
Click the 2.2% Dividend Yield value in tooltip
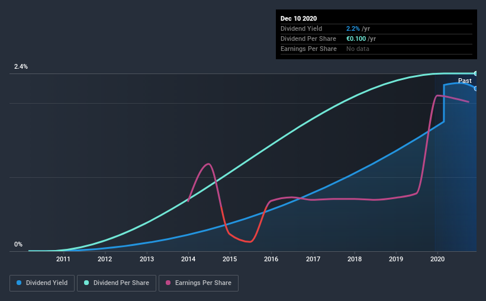coord(353,28)
